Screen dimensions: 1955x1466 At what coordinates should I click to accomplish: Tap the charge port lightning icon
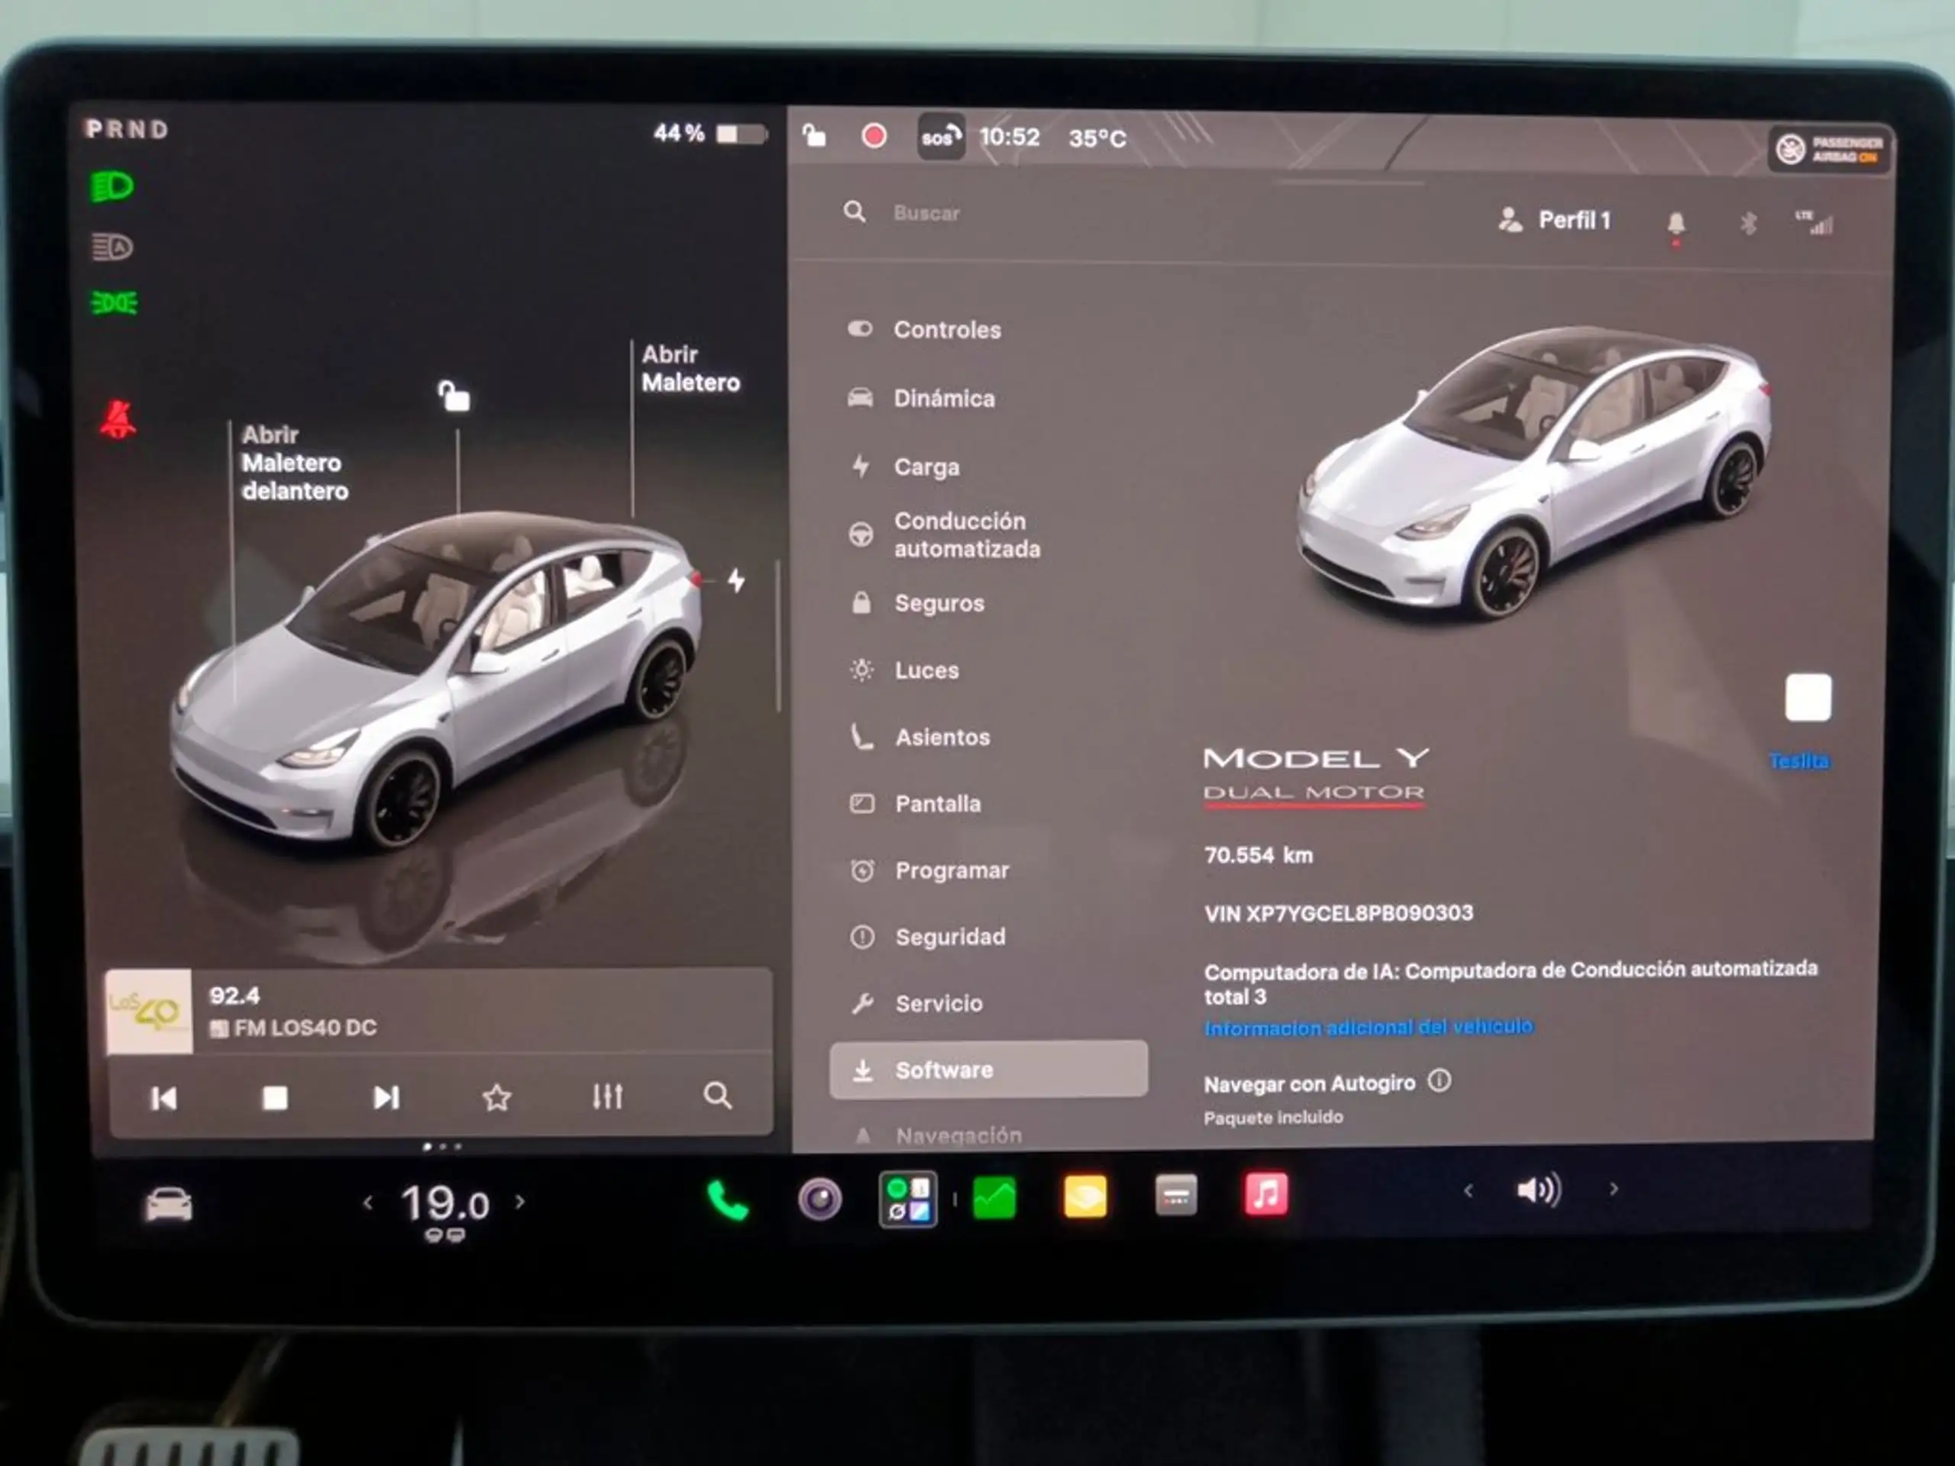click(x=736, y=580)
